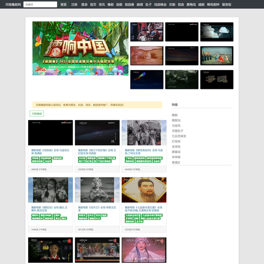
Task: Click 香魂女 in the hot tags sidebar
Action: click(x=176, y=162)
